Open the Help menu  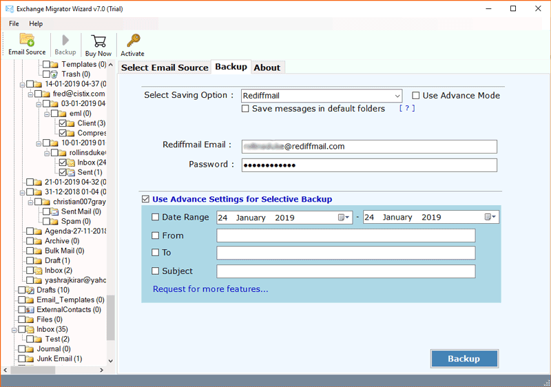pyautogui.click(x=36, y=23)
